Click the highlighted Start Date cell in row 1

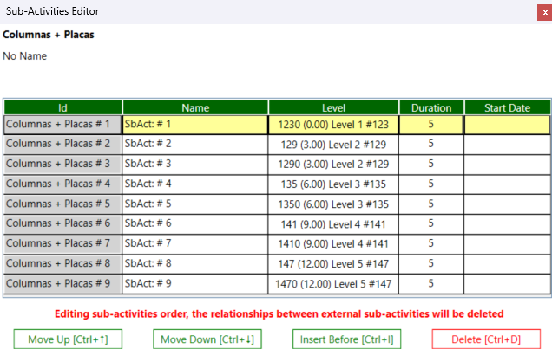tap(507, 124)
